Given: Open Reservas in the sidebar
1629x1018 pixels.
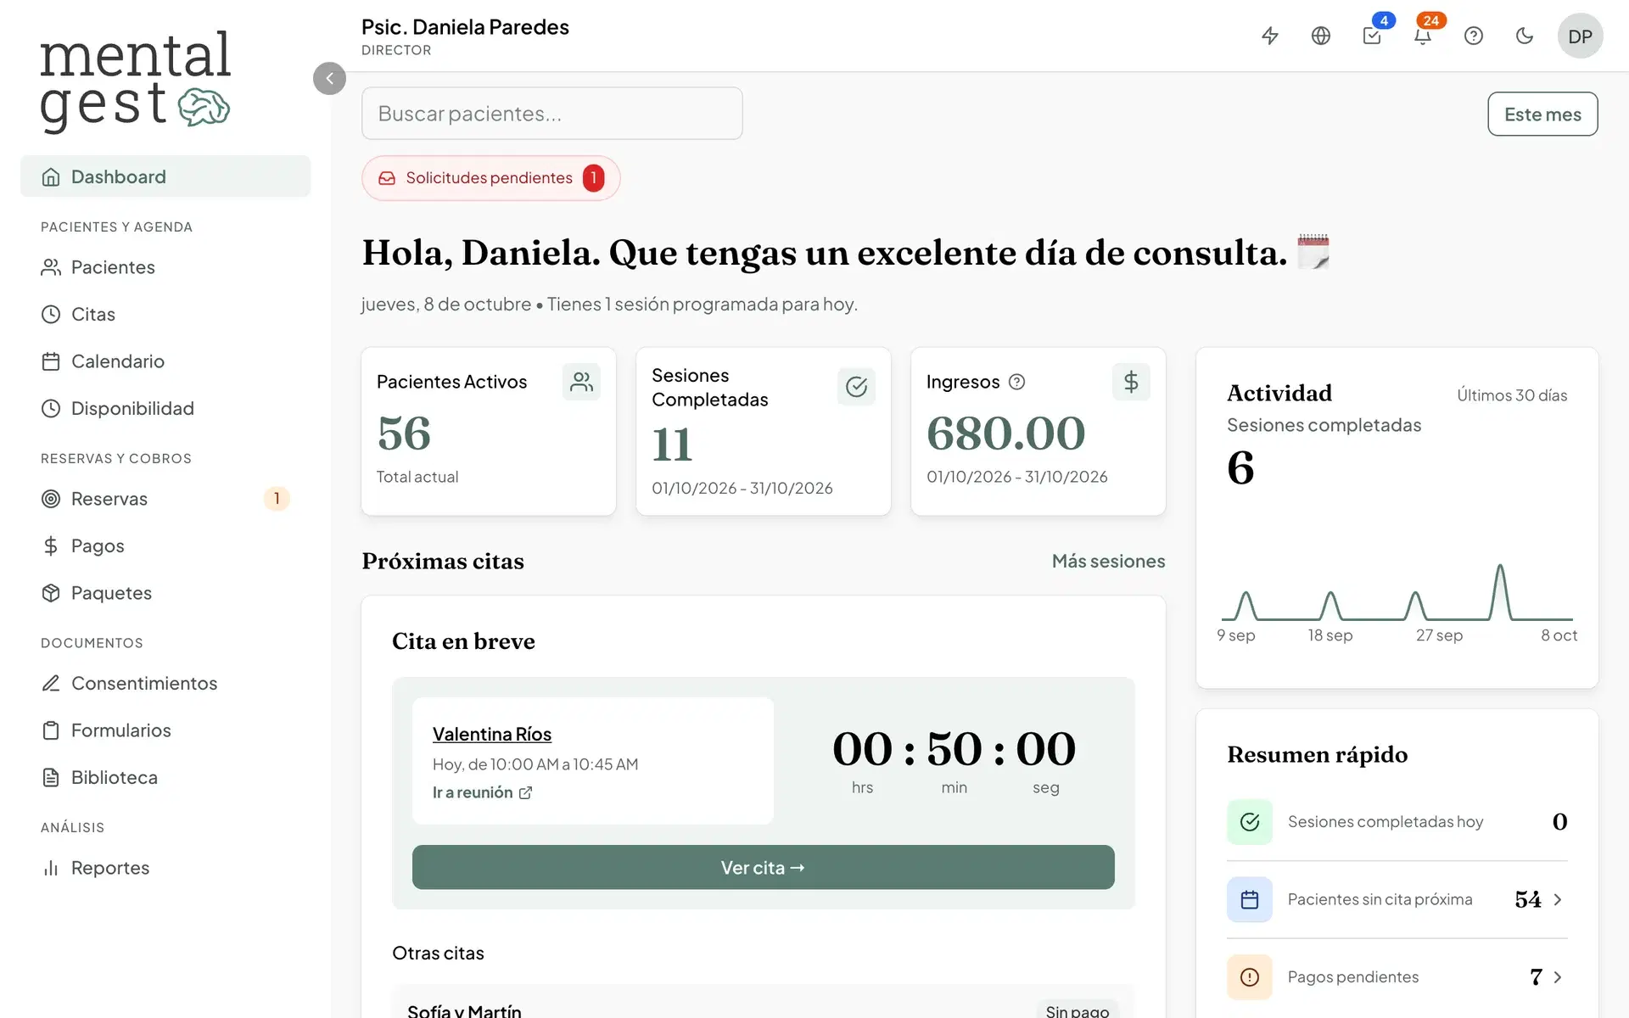Looking at the screenshot, I should pyautogui.click(x=165, y=499).
